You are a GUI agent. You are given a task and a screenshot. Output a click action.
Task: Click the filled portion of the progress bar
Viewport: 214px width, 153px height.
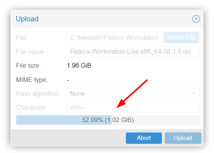point(64,120)
